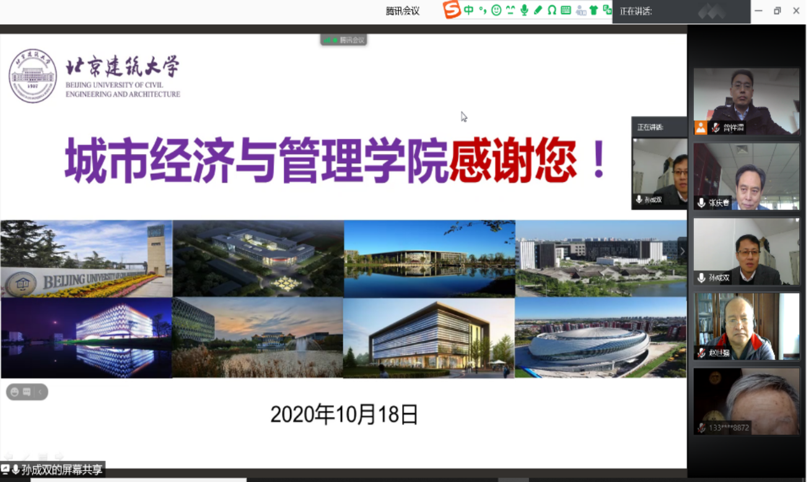The height and width of the screenshot is (482, 811).
Task: Open the chat bubble icon on slide toolbar
Action: [27, 392]
